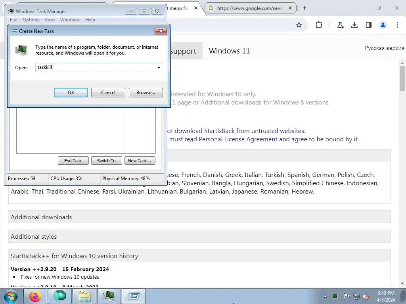
Task: Expand the Additional downloads section
Action: click(199, 217)
